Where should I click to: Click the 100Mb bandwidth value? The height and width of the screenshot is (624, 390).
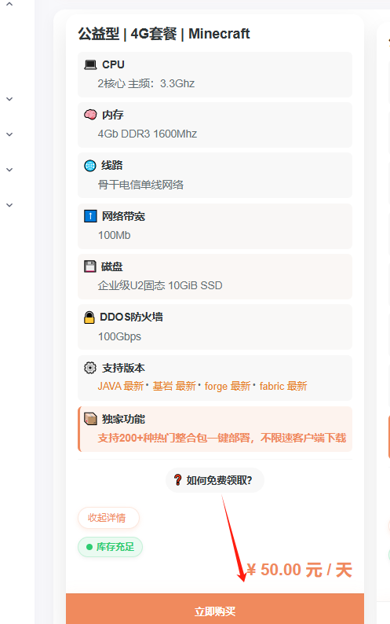pos(114,235)
